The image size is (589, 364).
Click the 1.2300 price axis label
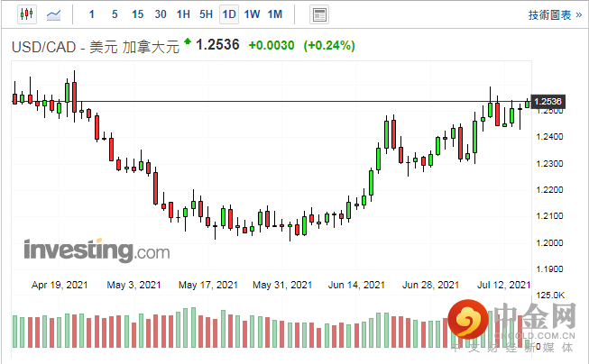point(549,164)
